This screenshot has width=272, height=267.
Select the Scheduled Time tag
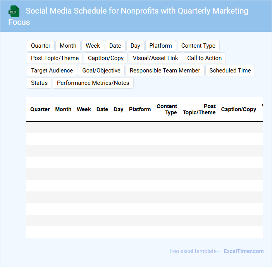pos(230,71)
